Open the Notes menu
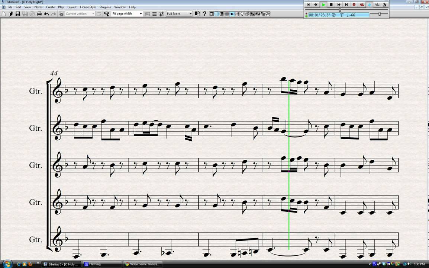 click(38, 7)
